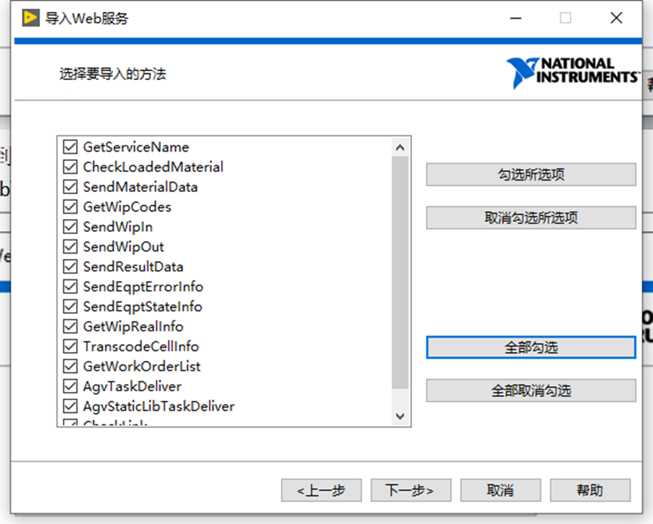Click the <上一步 button to go back
The width and height of the screenshot is (653, 524).
click(x=322, y=490)
